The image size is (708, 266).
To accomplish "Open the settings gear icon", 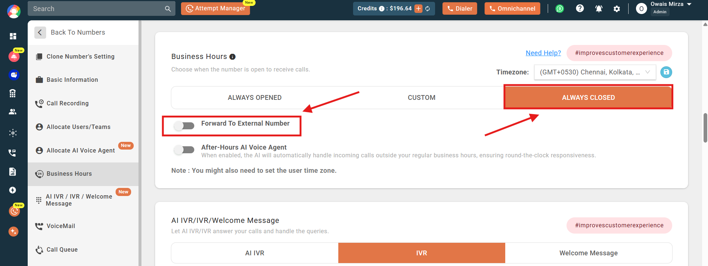I will [x=617, y=9].
